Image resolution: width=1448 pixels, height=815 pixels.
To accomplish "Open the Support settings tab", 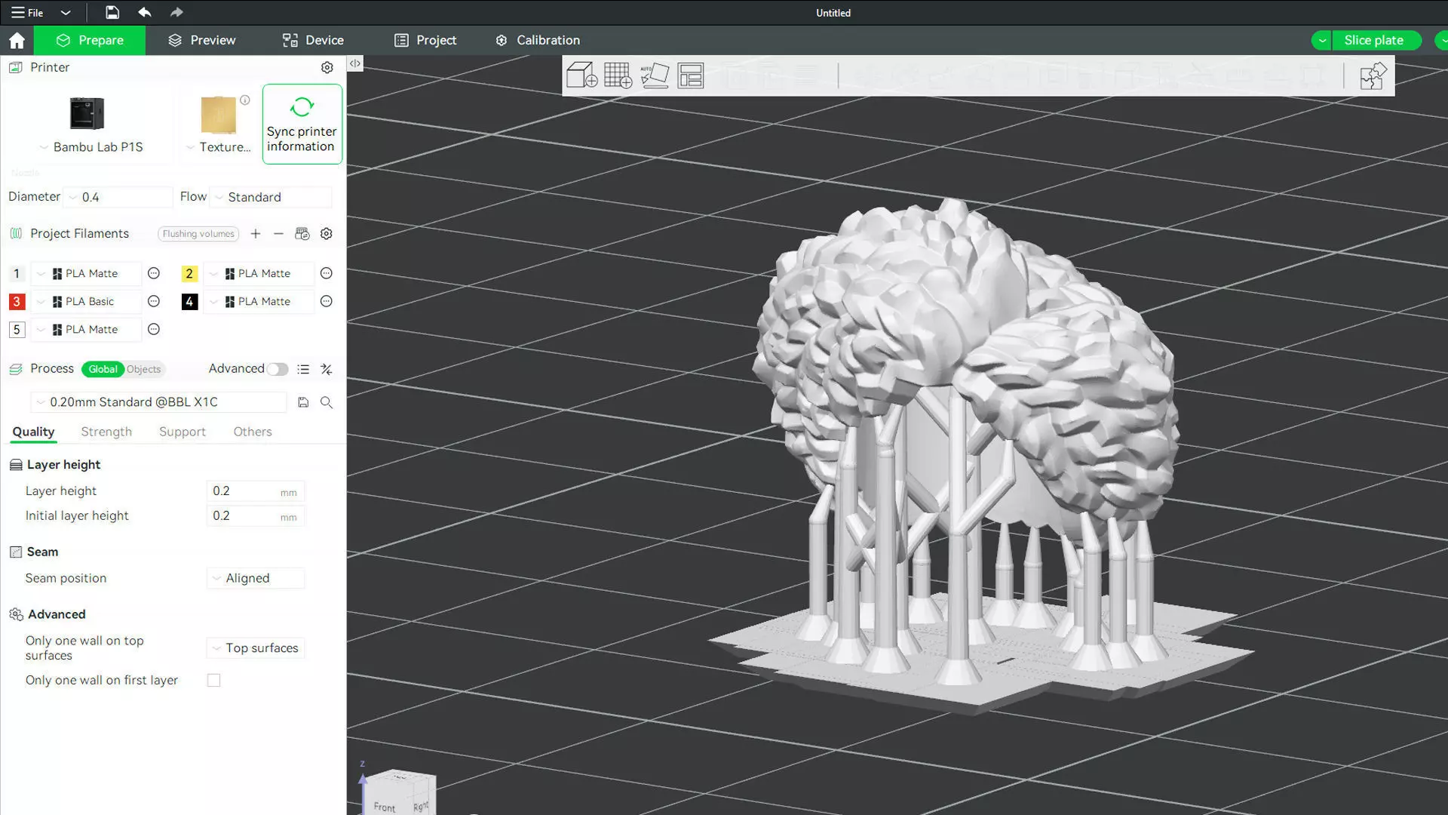I will click(x=182, y=432).
